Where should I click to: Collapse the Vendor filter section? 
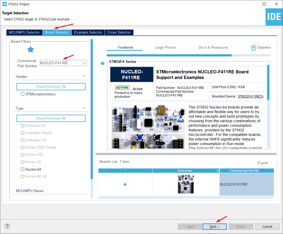tap(84, 76)
